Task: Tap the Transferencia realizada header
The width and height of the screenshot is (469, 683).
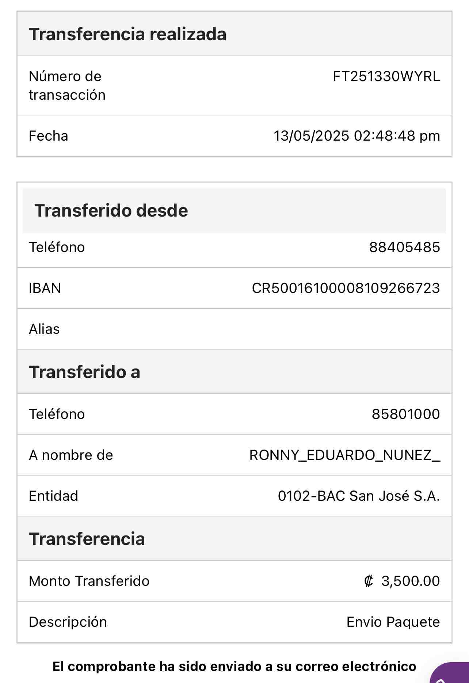Action: [127, 34]
